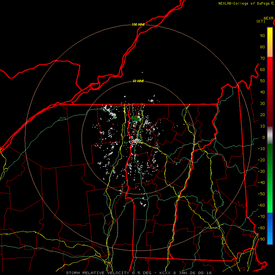Click the -50 value on the velocity legend
275x275 pixels.
click(x=261, y=194)
